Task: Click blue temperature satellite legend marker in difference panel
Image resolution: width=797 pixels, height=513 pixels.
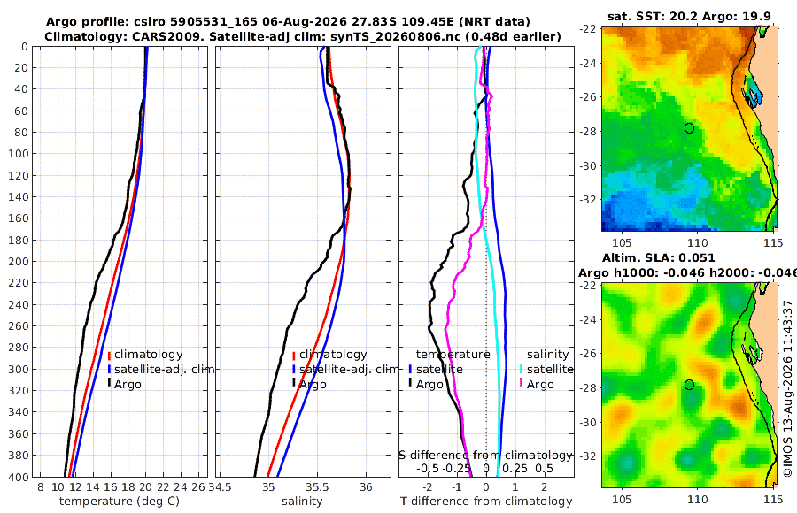Action: 410,369
